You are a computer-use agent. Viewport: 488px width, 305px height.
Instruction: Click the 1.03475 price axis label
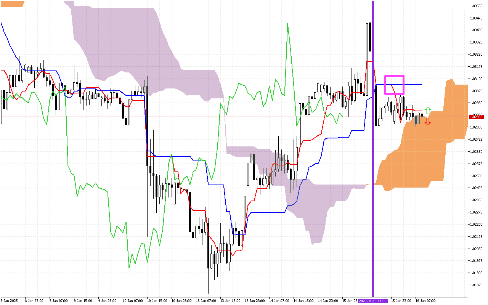pos(477,18)
